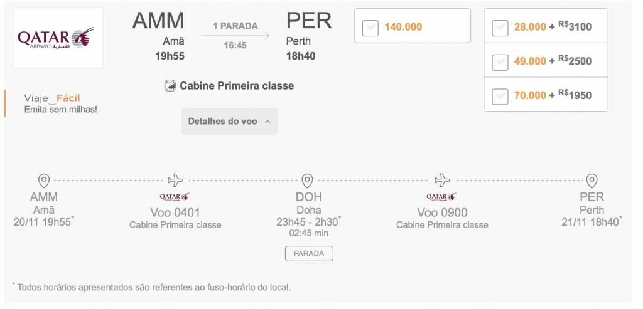Select the 49.000 + R$2500 fare checkbox
Viewport: 643px width, 309px height.
(x=500, y=62)
